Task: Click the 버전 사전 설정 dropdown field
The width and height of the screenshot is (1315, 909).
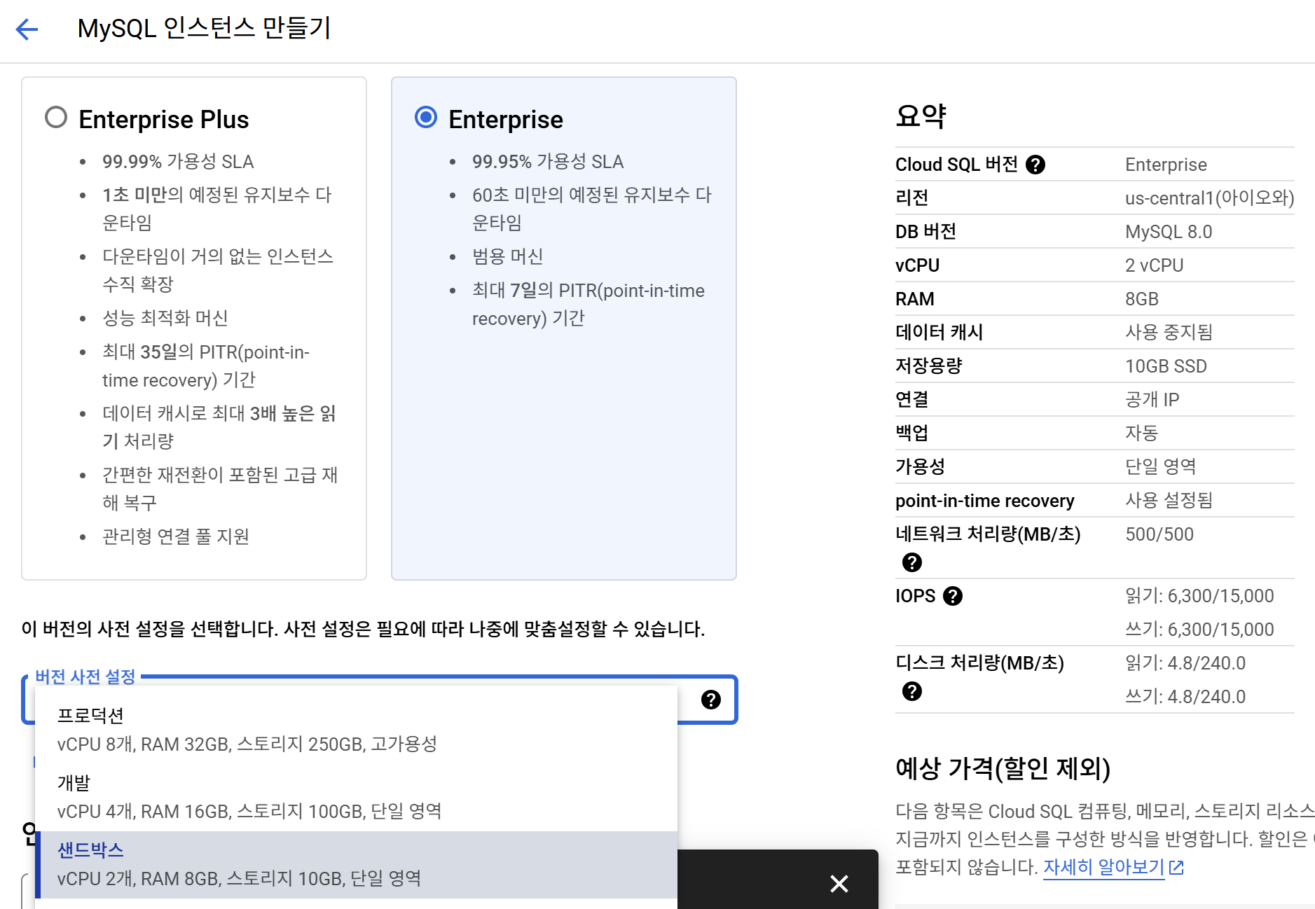Action: 379,700
